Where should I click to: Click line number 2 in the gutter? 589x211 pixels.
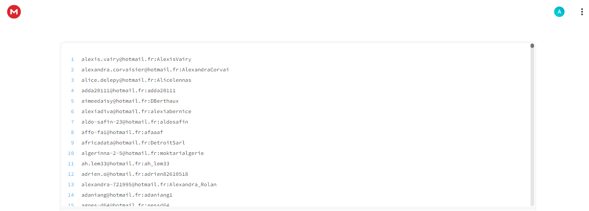pyautogui.click(x=72, y=70)
